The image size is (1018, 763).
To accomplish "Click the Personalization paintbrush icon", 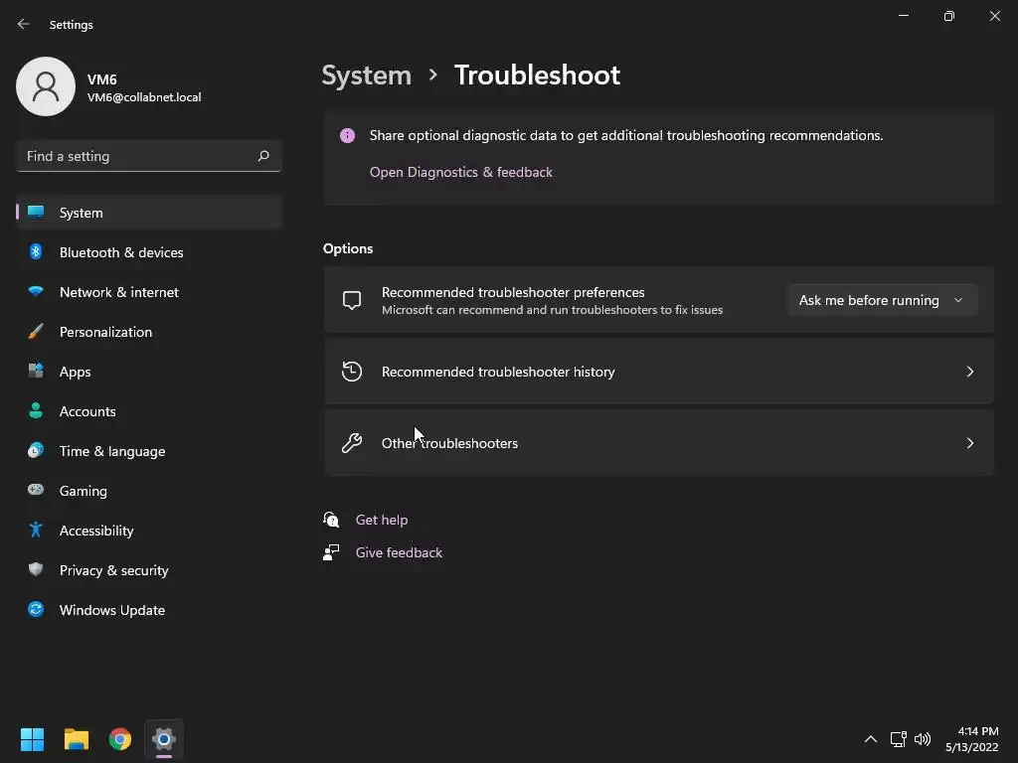I will (x=36, y=332).
